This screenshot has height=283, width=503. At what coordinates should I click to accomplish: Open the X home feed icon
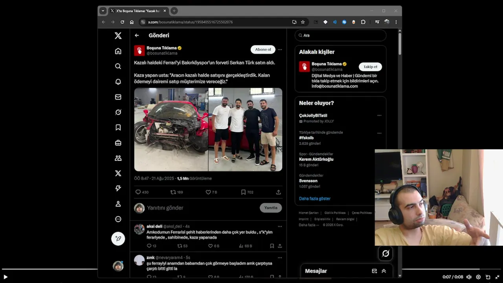(x=118, y=51)
